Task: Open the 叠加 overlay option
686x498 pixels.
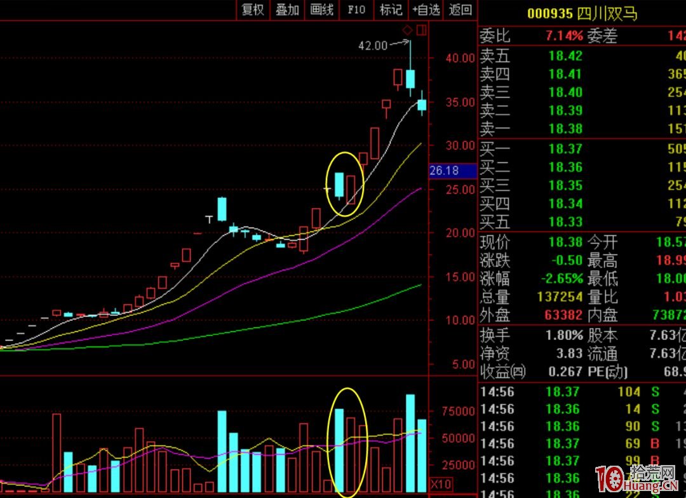Action: click(288, 10)
